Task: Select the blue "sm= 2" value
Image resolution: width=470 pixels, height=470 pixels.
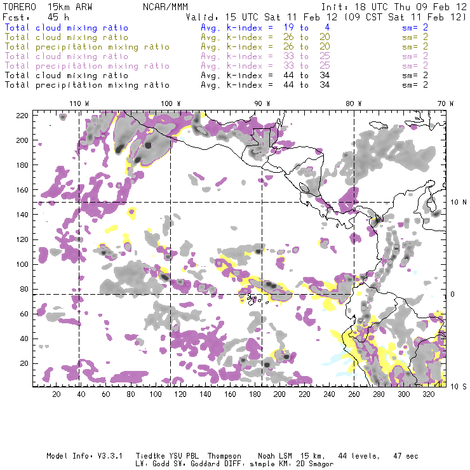Action: [415, 27]
